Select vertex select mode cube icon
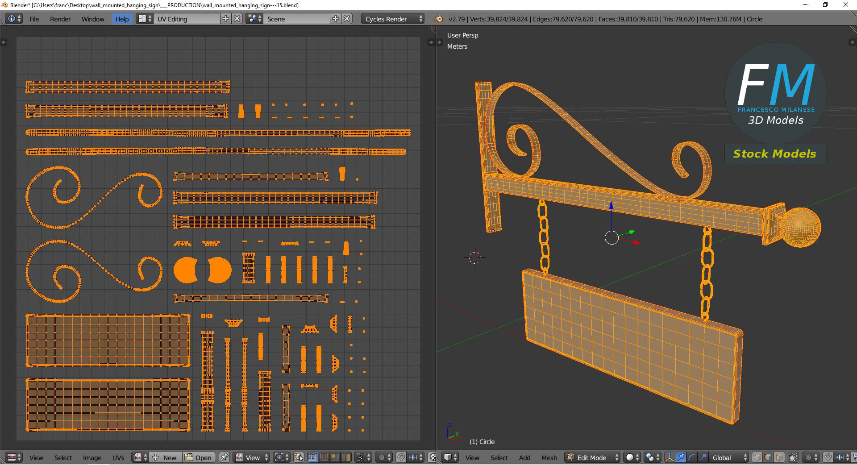The height and width of the screenshot is (465, 857). (757, 457)
